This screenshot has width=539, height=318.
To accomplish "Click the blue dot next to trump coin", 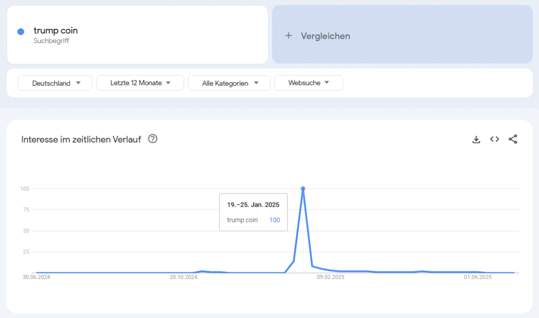I will pos(21,32).
